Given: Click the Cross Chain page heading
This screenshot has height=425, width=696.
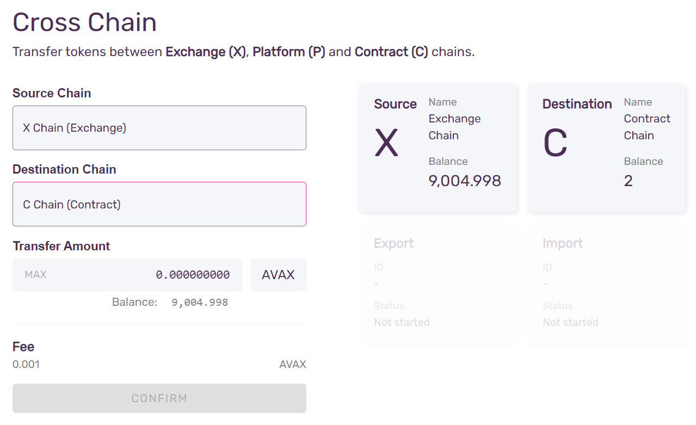Looking at the screenshot, I should (x=85, y=22).
